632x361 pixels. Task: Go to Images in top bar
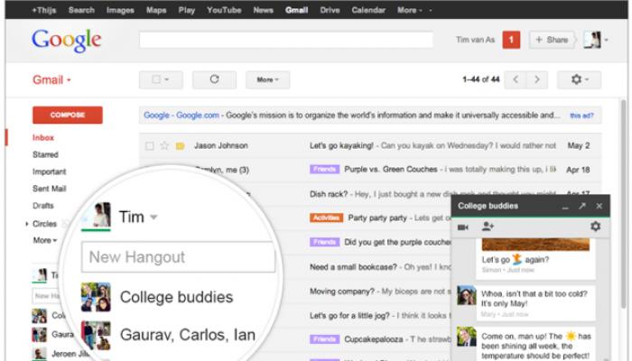[x=120, y=10]
